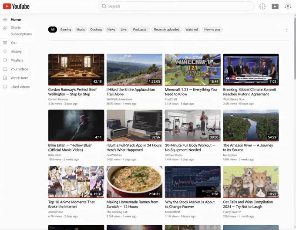Visit Gordon Ramsay channel name
Viewport: 296px width, 230px height.
click(x=58, y=99)
